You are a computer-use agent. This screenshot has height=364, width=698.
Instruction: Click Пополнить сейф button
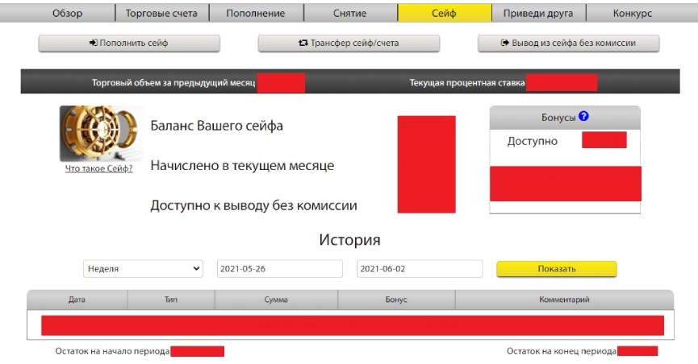[129, 43]
